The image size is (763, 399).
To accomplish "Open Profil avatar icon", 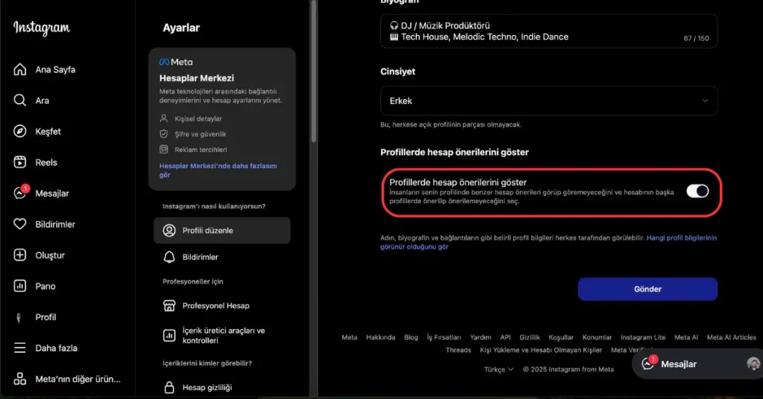I will pos(19,317).
